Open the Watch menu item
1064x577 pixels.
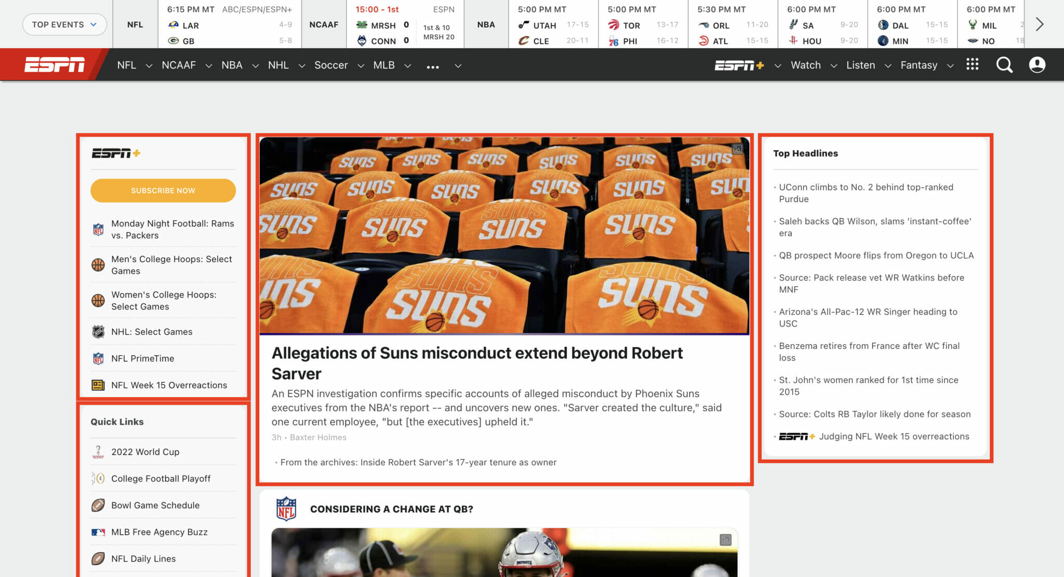pos(805,65)
